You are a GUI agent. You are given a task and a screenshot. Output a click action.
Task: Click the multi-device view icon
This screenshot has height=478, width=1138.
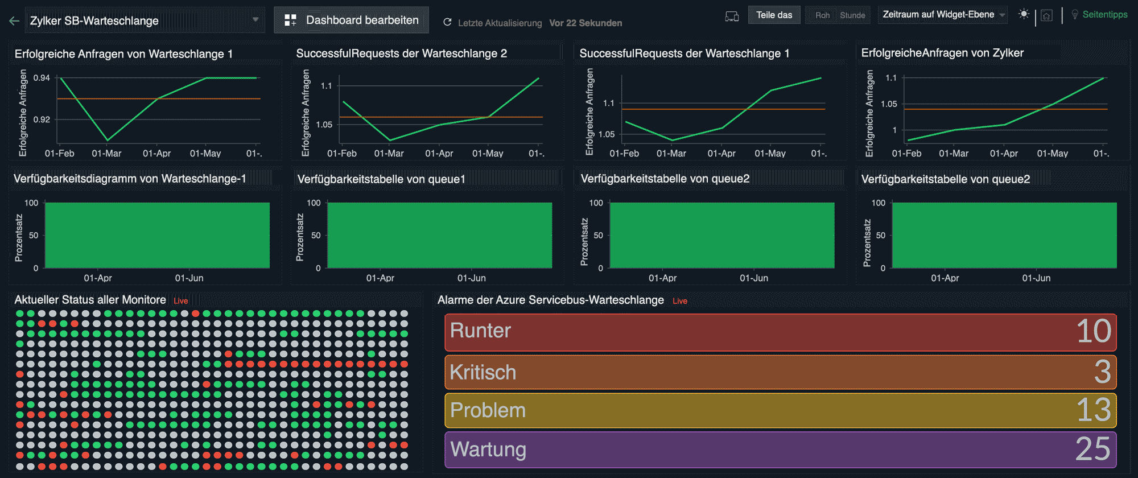(x=732, y=16)
